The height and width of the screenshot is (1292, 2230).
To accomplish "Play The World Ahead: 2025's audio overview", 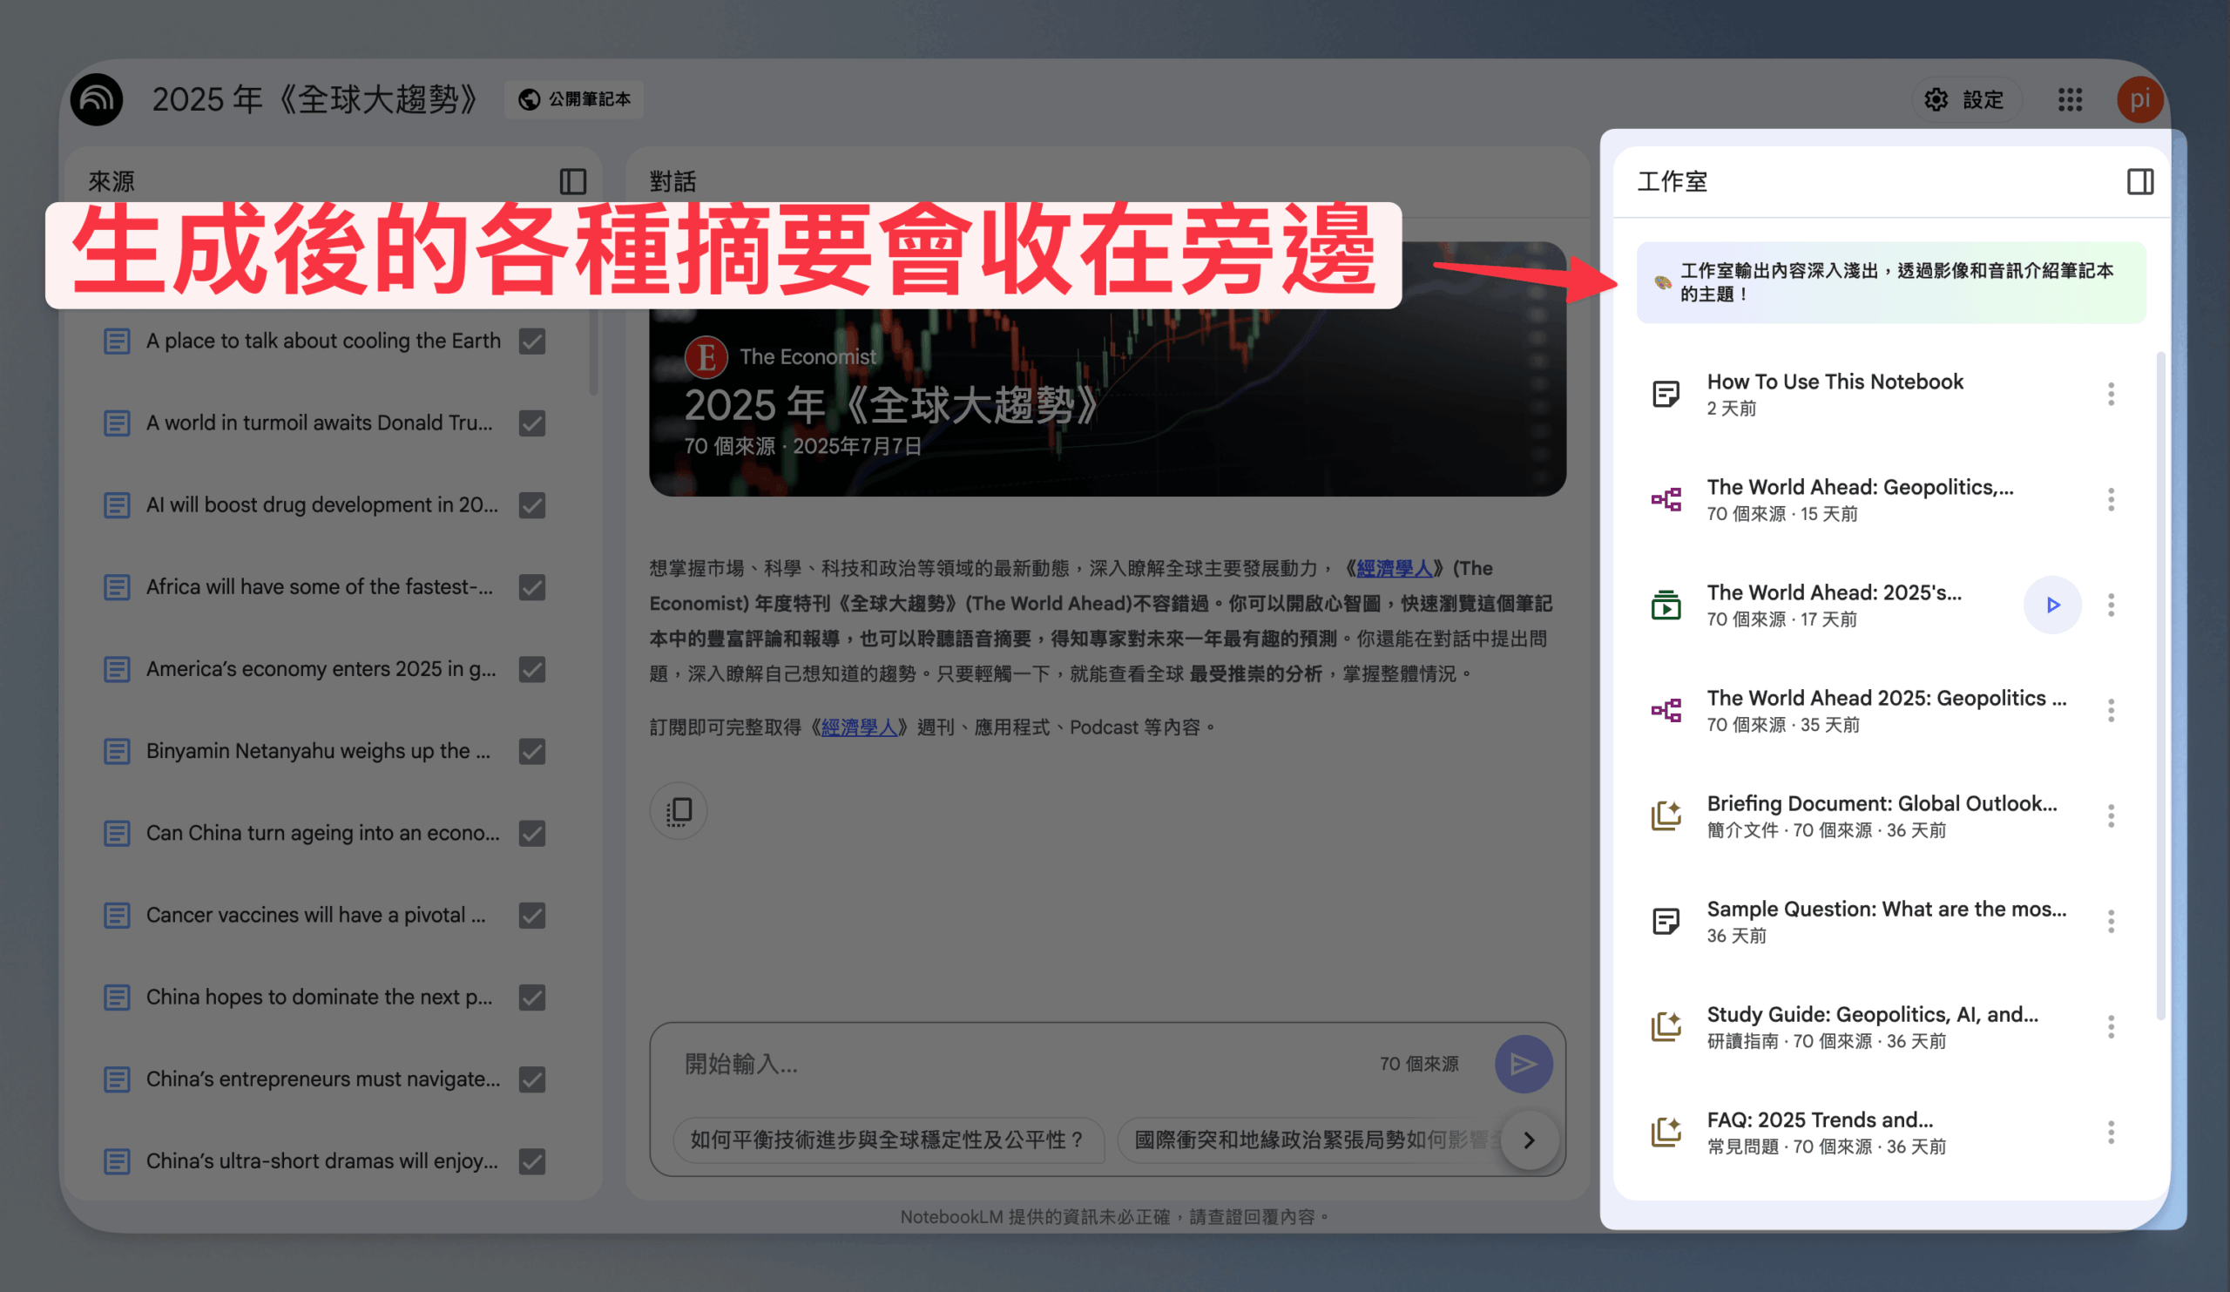I will point(2052,605).
